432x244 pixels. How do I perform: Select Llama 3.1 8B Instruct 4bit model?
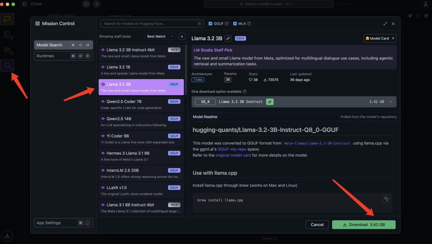pos(141,207)
